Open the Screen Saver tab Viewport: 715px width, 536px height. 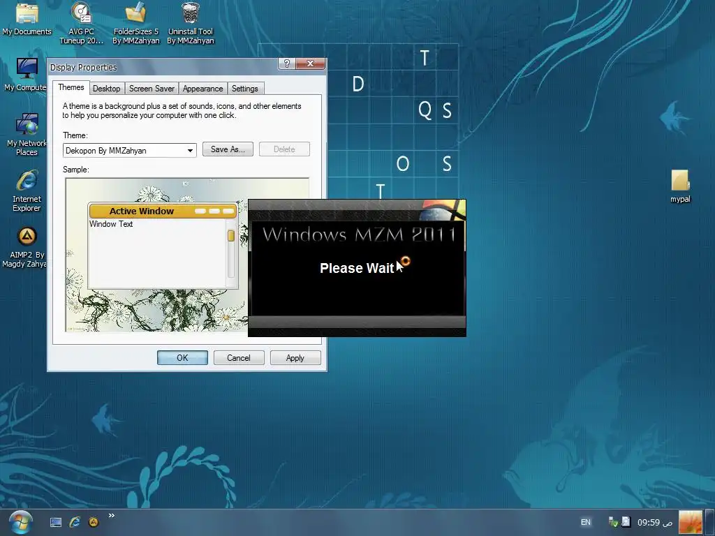point(152,89)
